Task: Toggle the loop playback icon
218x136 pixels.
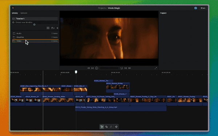Action: (121, 68)
